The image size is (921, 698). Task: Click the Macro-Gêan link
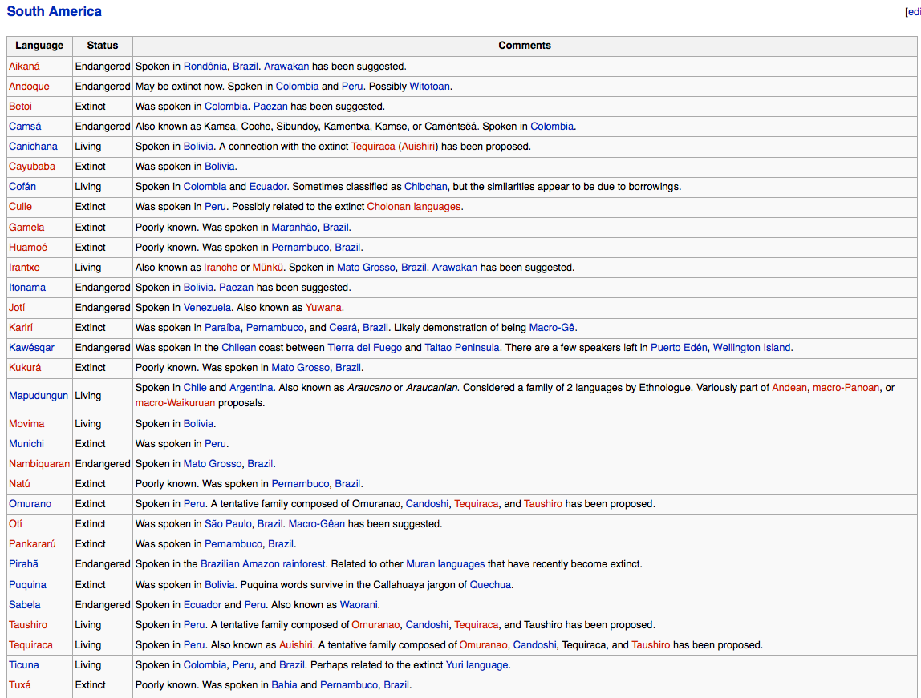(317, 523)
